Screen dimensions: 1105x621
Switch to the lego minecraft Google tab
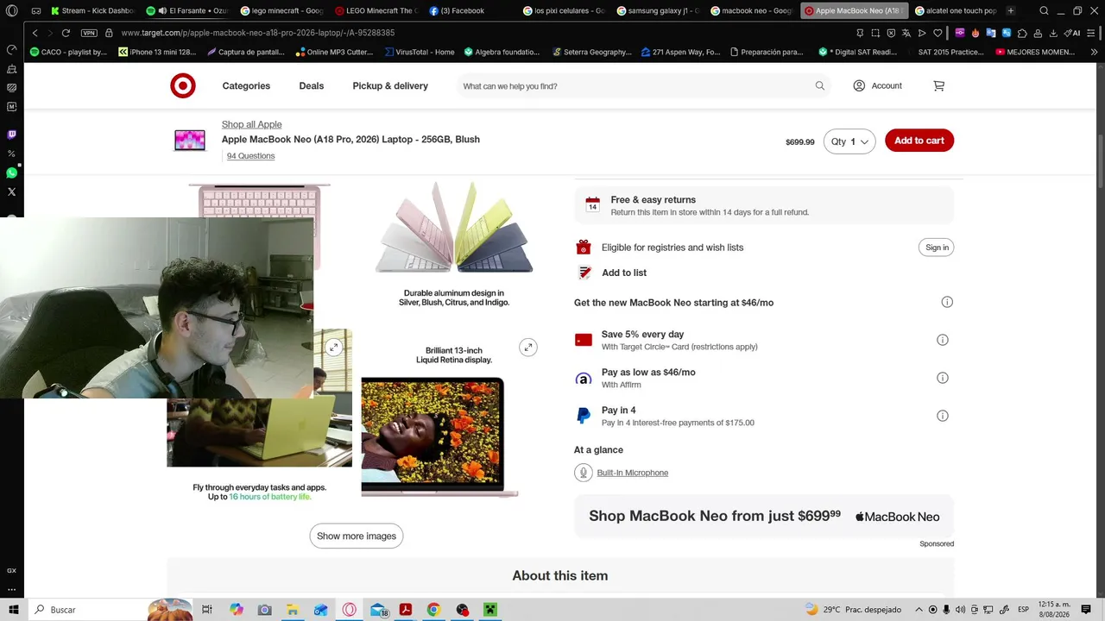[282, 10]
